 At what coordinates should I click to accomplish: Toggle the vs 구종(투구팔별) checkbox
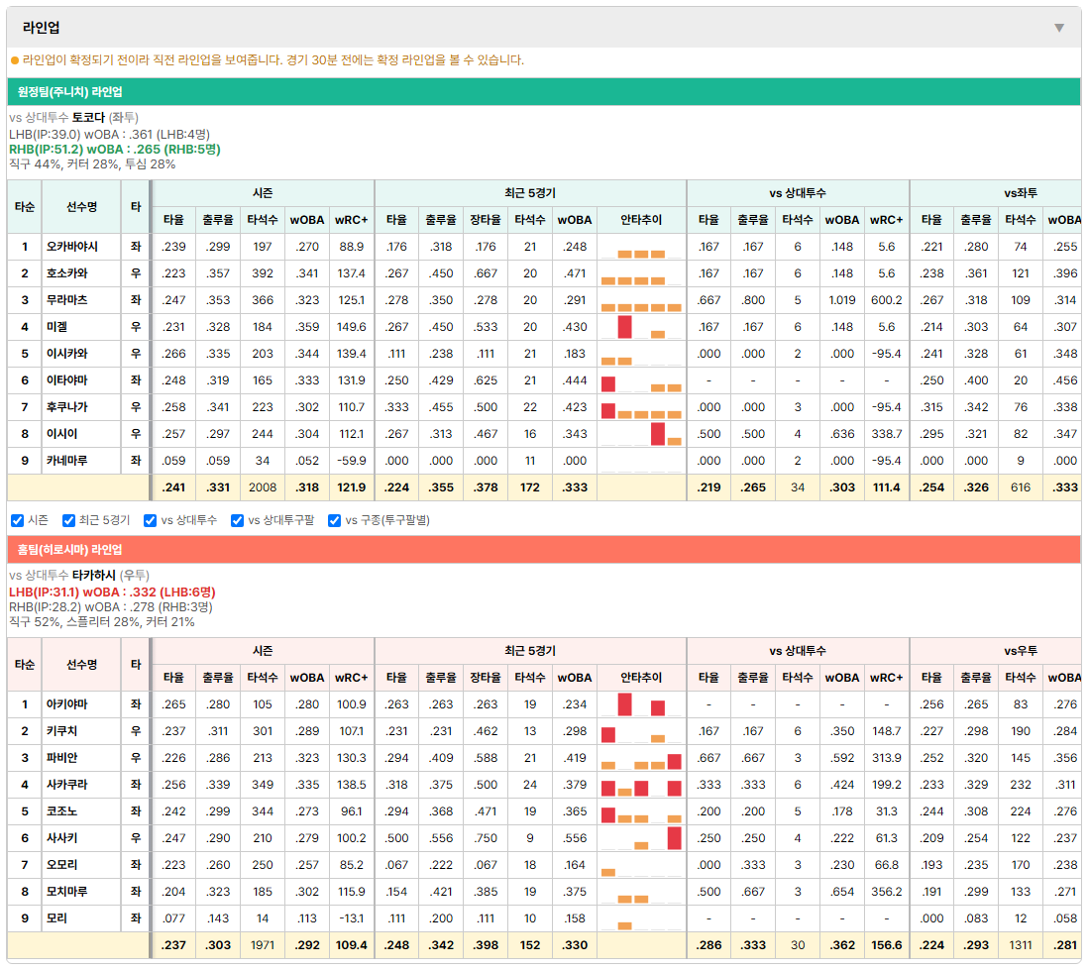(335, 520)
